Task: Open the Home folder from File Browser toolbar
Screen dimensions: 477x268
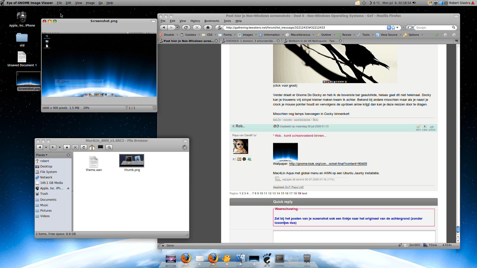Action: coord(92,147)
